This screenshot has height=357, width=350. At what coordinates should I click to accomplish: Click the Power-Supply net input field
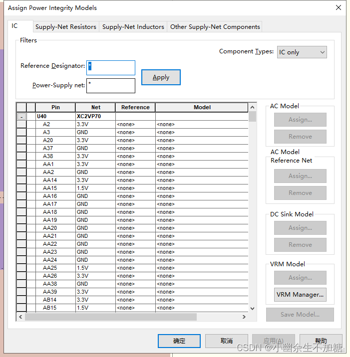pos(111,86)
